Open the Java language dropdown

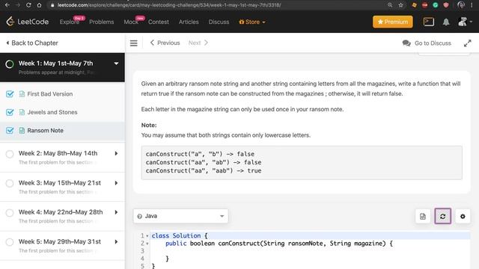180,216
